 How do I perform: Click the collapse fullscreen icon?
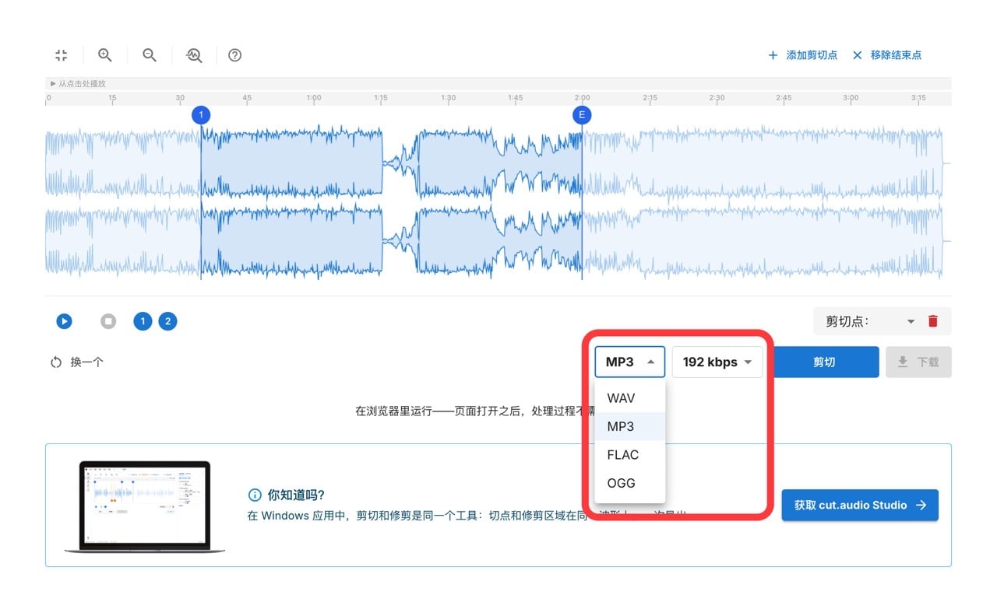point(62,55)
